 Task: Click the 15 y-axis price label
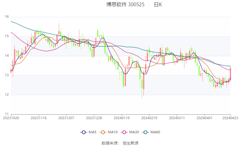click(x=7, y=36)
